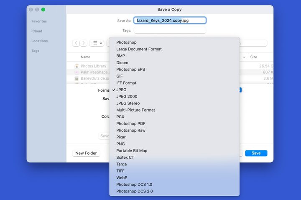This screenshot has height=200, width=301.
Task: Open the Tags sidebar section
Action: [x=35, y=51]
